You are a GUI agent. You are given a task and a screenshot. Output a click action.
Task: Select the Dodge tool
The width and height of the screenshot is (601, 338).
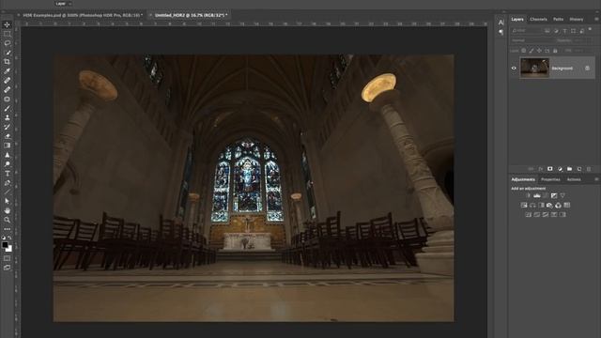pyautogui.click(x=7, y=164)
